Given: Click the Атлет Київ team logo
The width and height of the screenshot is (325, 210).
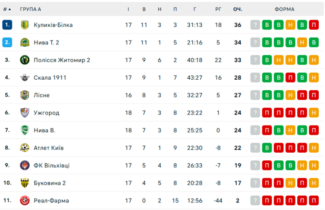Looking at the screenshot, I should (25, 148).
